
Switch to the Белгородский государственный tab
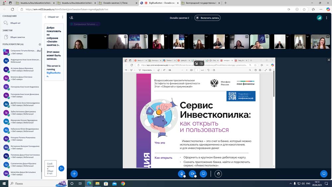coord(201,3)
